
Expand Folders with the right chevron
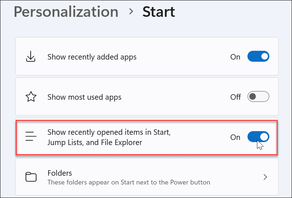(265, 177)
